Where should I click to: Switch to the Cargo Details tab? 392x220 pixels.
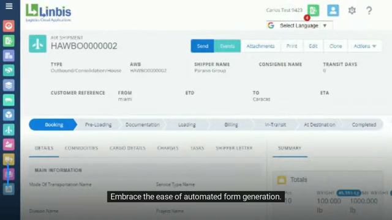[127, 148]
